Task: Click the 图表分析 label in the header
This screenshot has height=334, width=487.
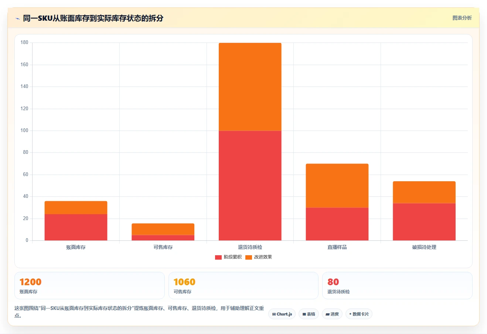Action: 462,18
